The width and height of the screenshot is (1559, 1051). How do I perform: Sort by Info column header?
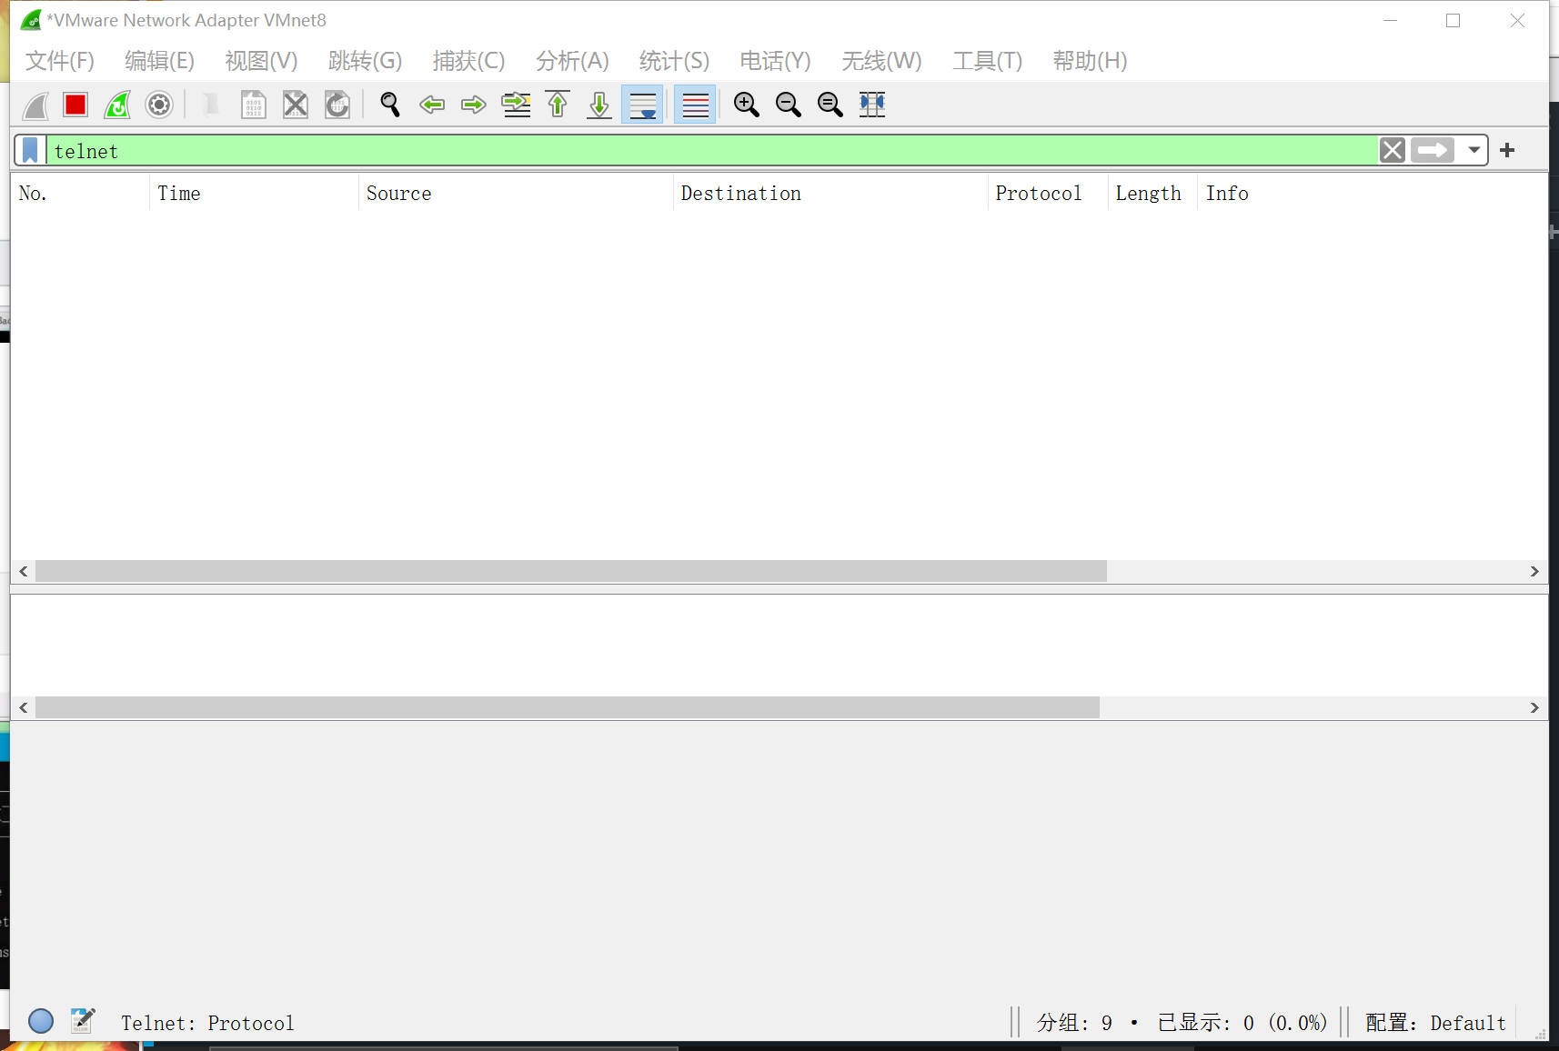(x=1372, y=193)
